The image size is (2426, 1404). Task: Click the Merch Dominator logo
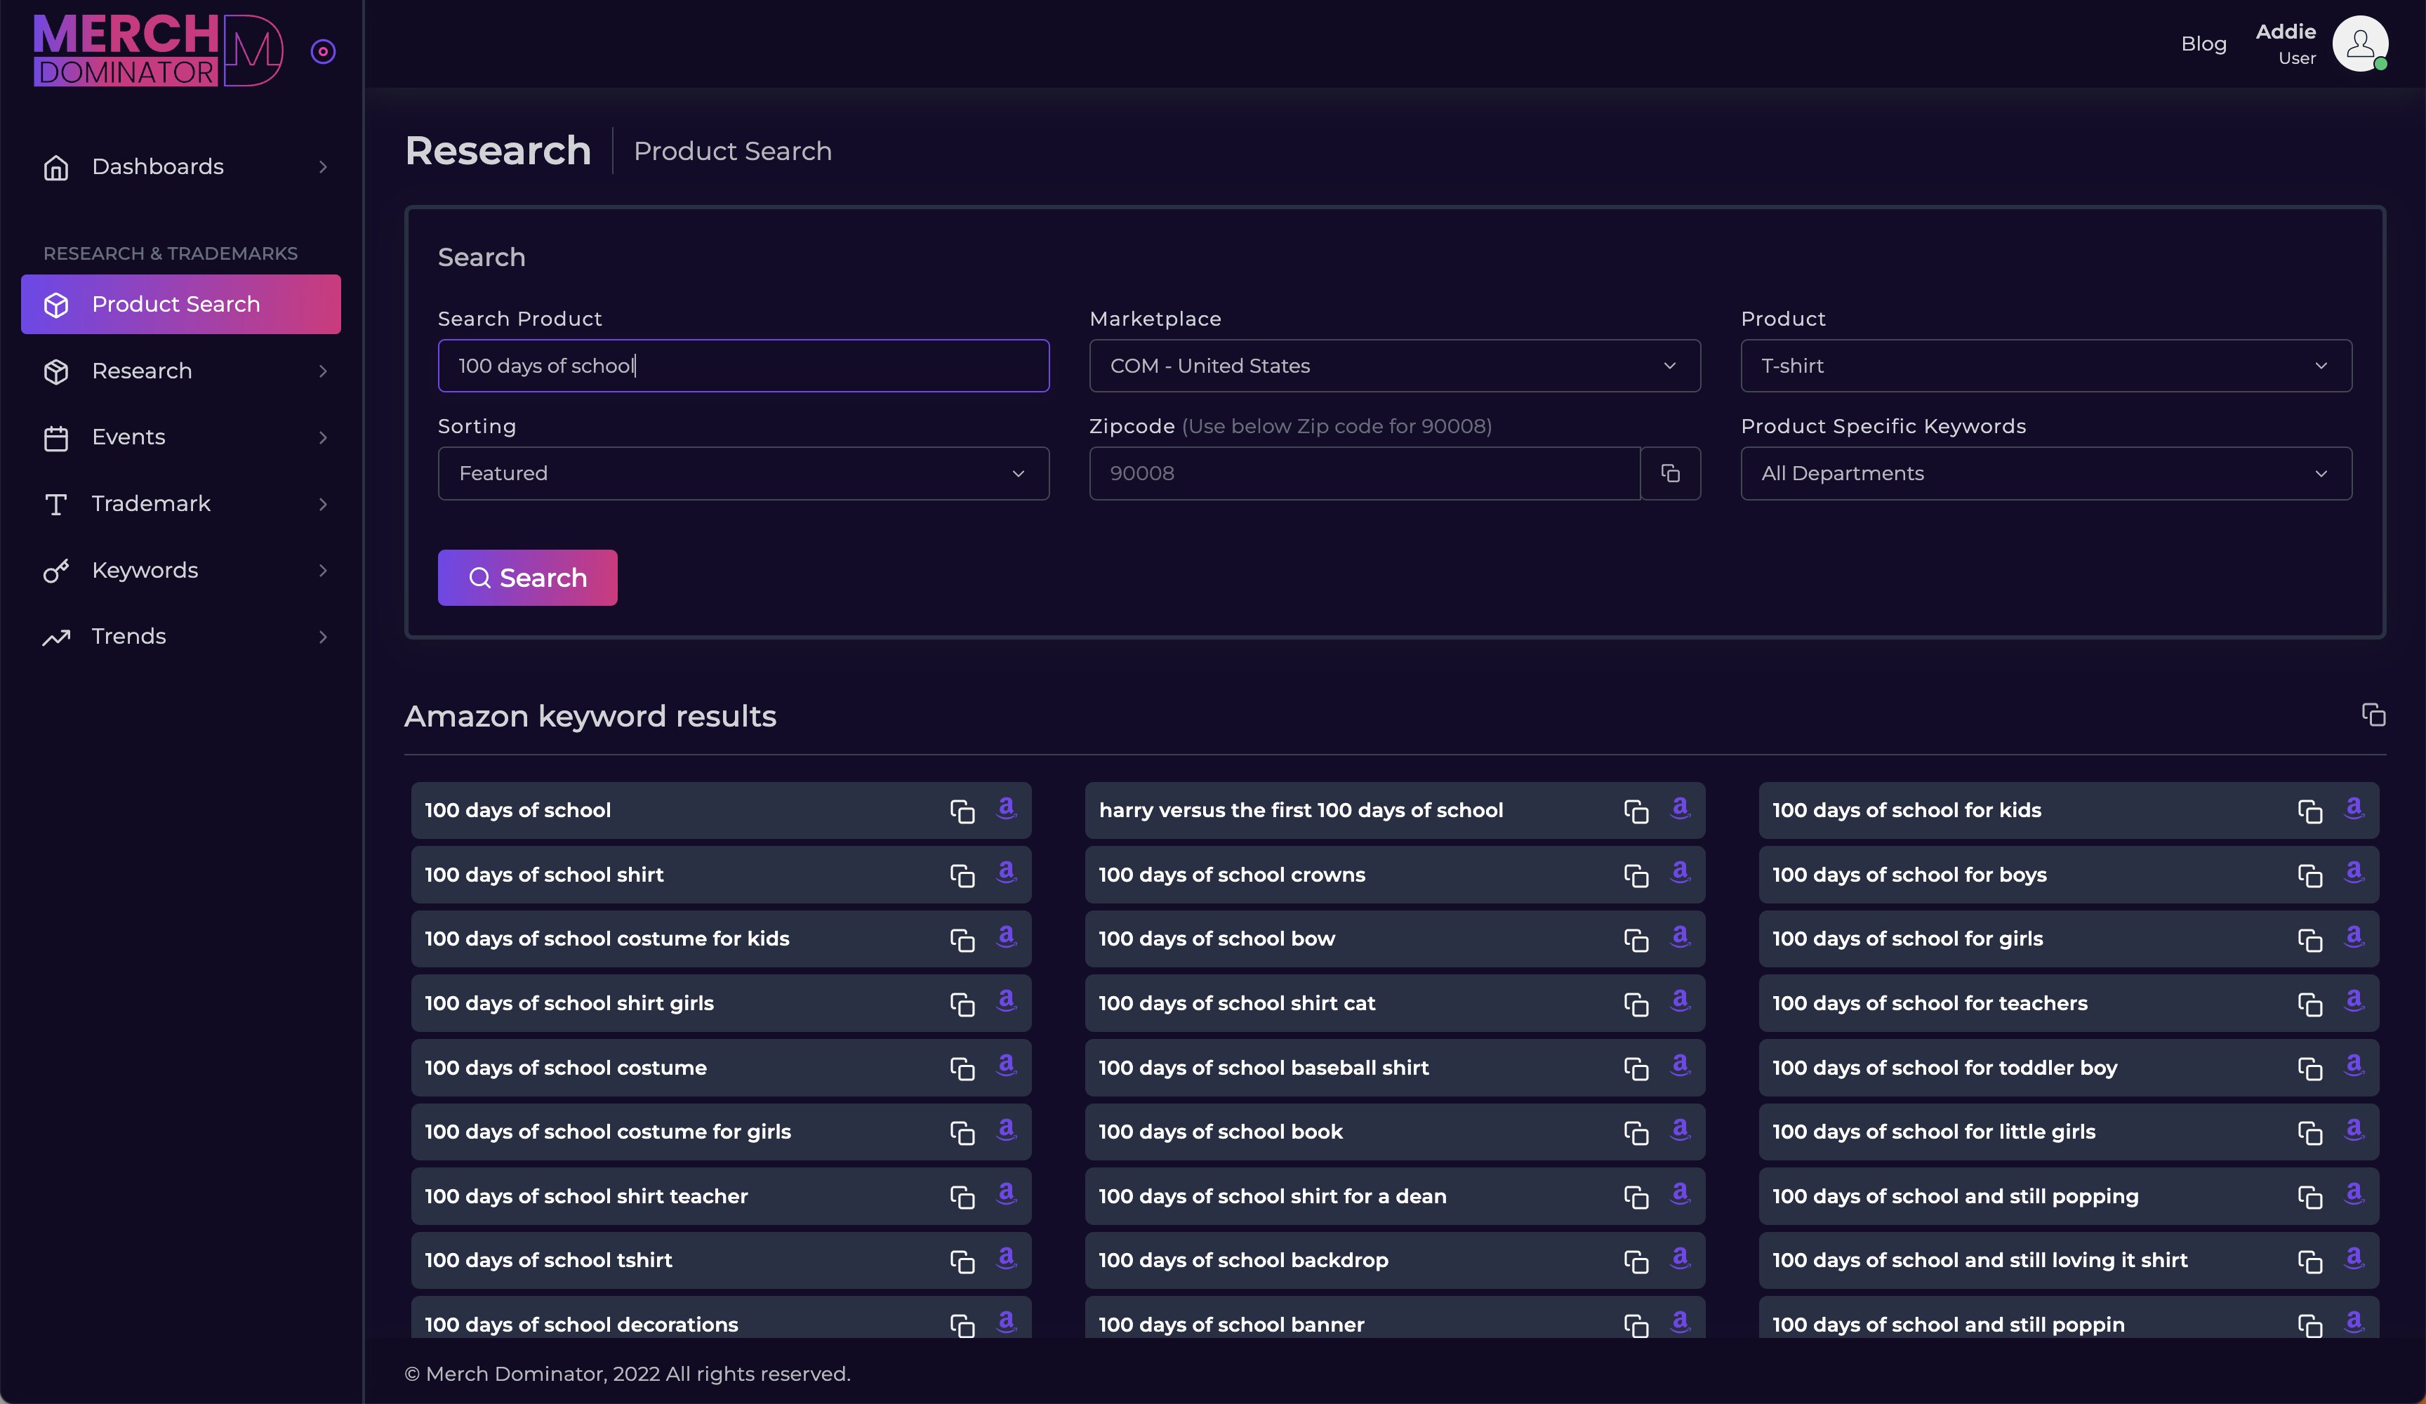click(x=158, y=50)
